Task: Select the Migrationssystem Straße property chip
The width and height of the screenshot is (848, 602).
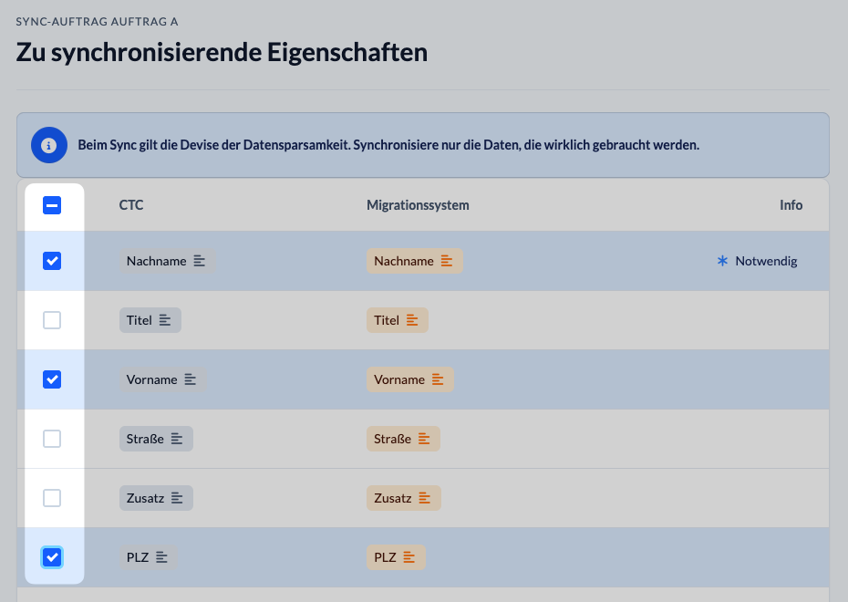Action: [403, 439]
